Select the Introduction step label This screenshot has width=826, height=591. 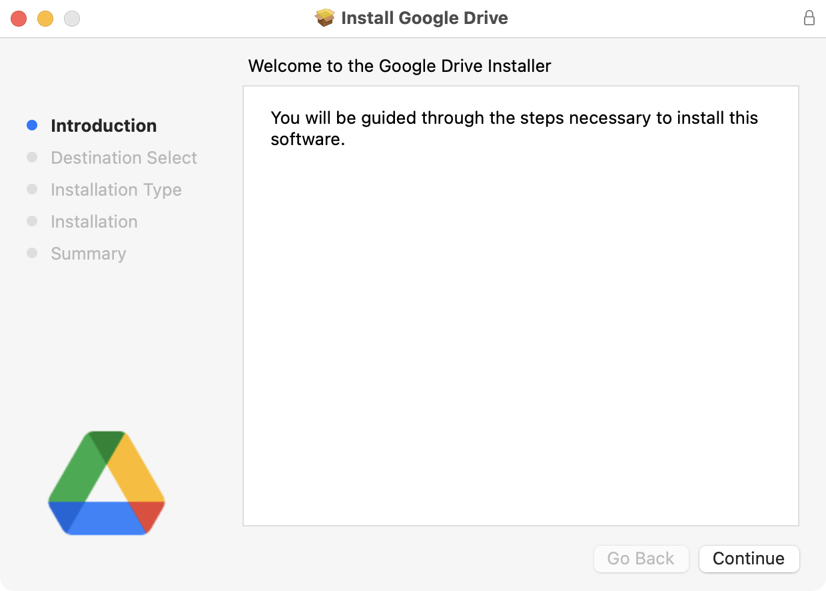(x=104, y=126)
